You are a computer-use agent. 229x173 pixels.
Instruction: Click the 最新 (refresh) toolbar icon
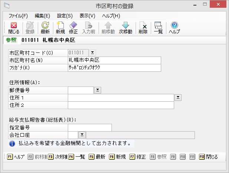tap(45, 28)
